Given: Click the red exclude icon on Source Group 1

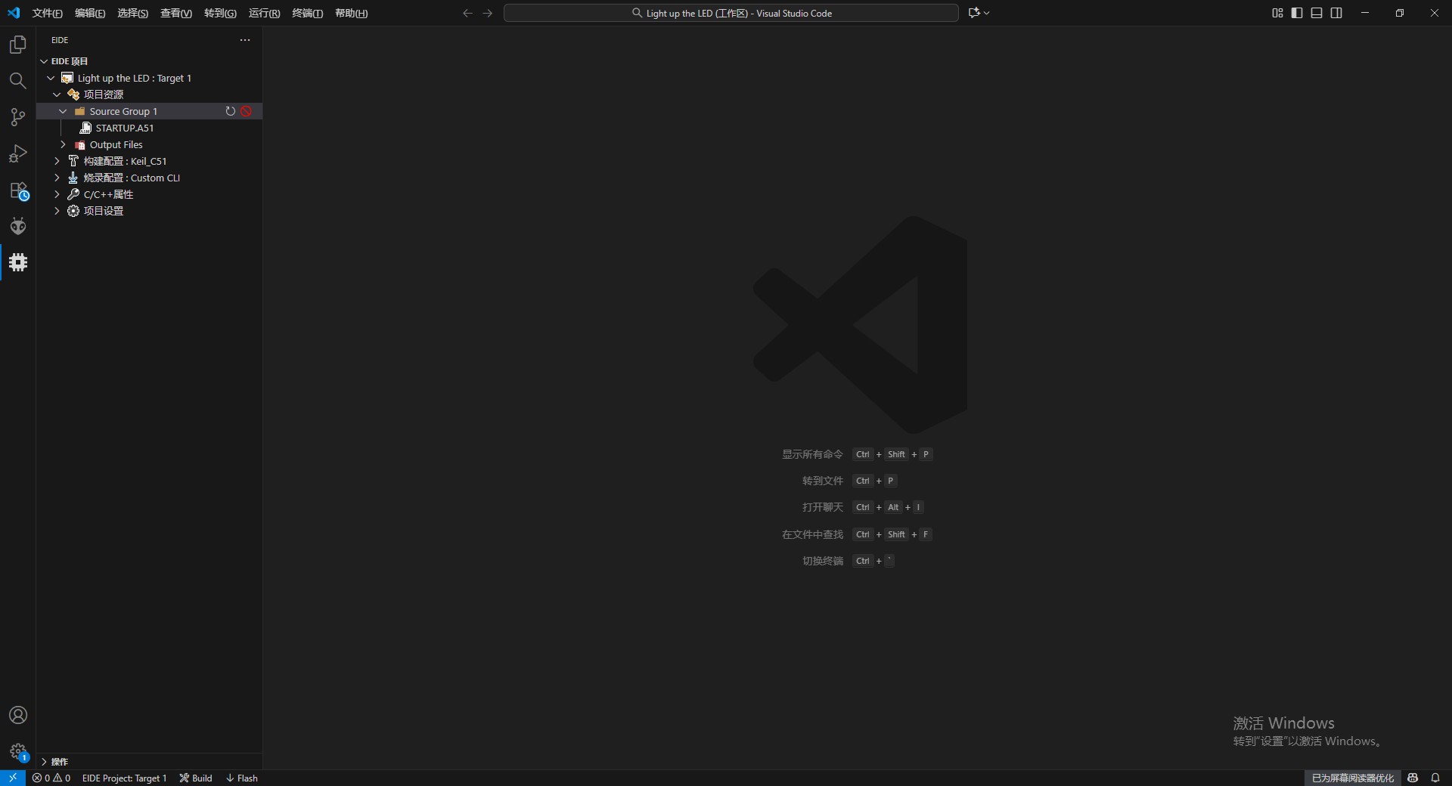Looking at the screenshot, I should point(247,111).
